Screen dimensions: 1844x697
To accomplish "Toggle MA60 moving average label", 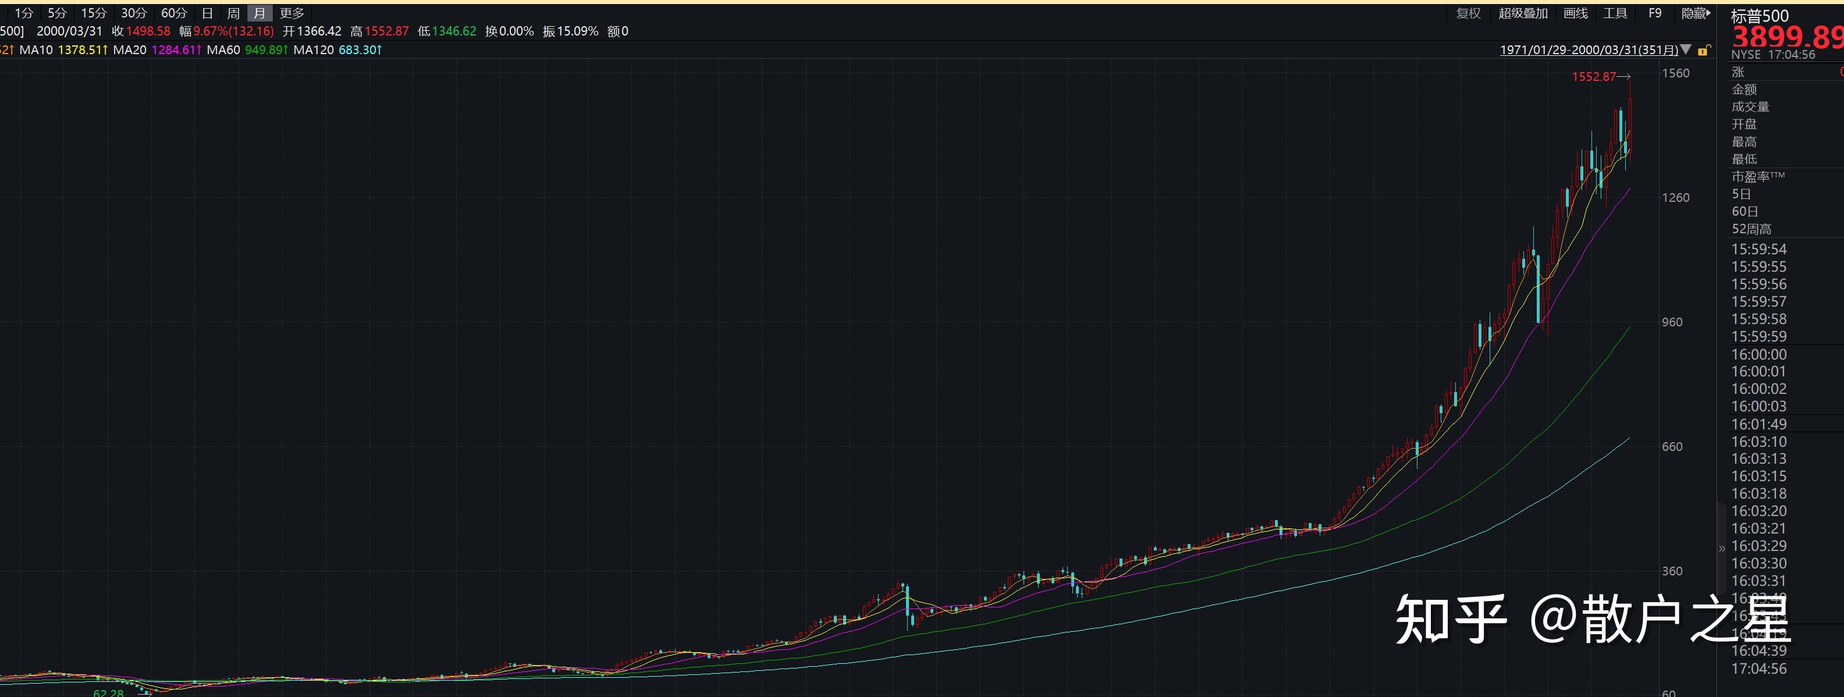I will tap(223, 50).
